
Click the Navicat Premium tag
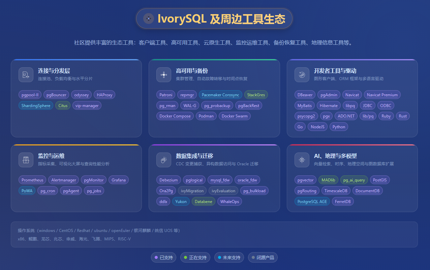pyautogui.click(x=382, y=95)
